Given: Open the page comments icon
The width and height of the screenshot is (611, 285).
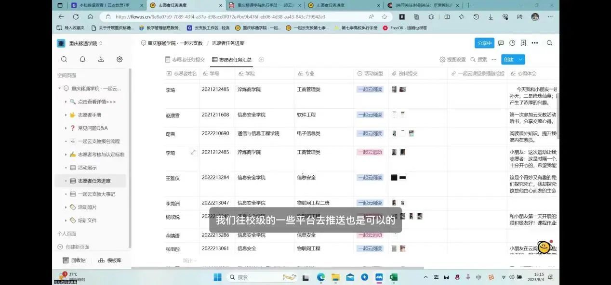Looking at the screenshot, I should pyautogui.click(x=501, y=43).
